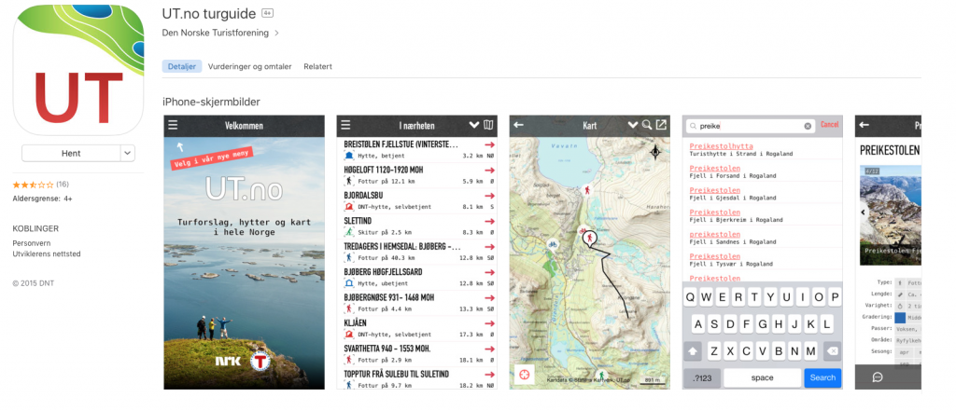Click the 4+ age rating badge
956x411 pixels.
(267, 13)
